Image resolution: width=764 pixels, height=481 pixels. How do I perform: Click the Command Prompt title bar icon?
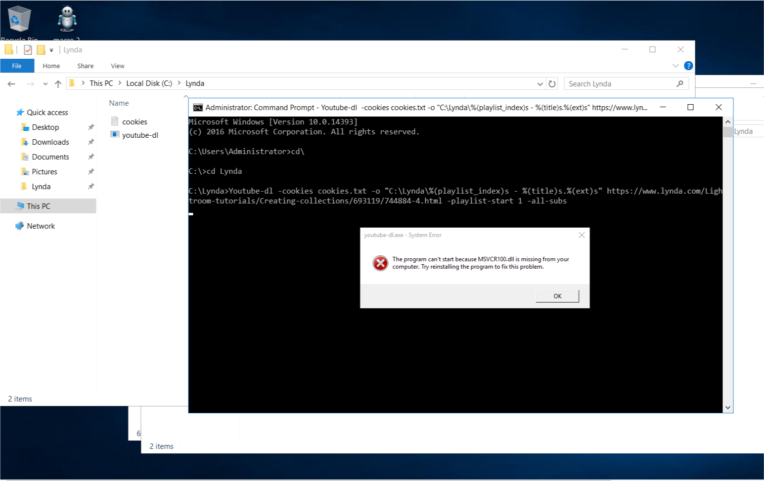pyautogui.click(x=198, y=108)
